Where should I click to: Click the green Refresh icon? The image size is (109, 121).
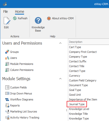pos(15,18)
